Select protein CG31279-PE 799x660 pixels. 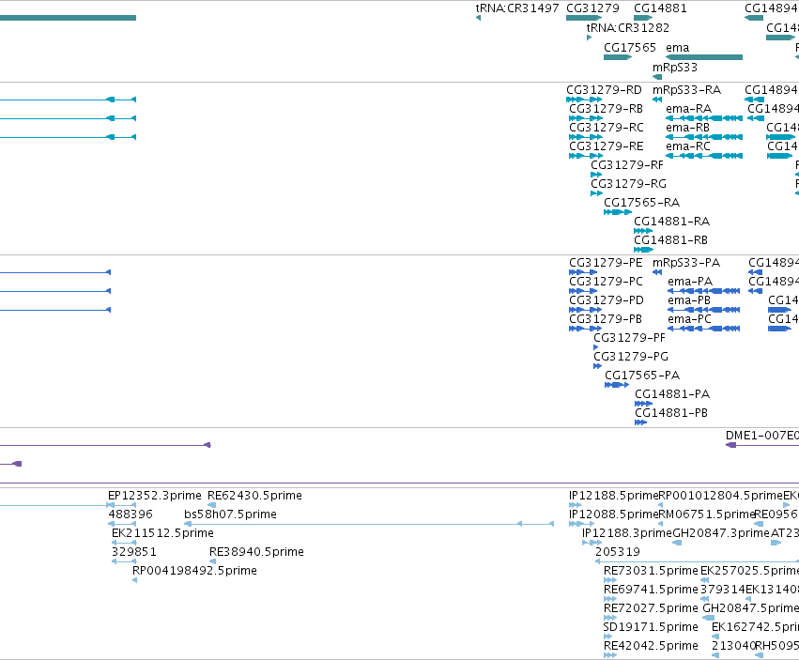[x=606, y=263]
